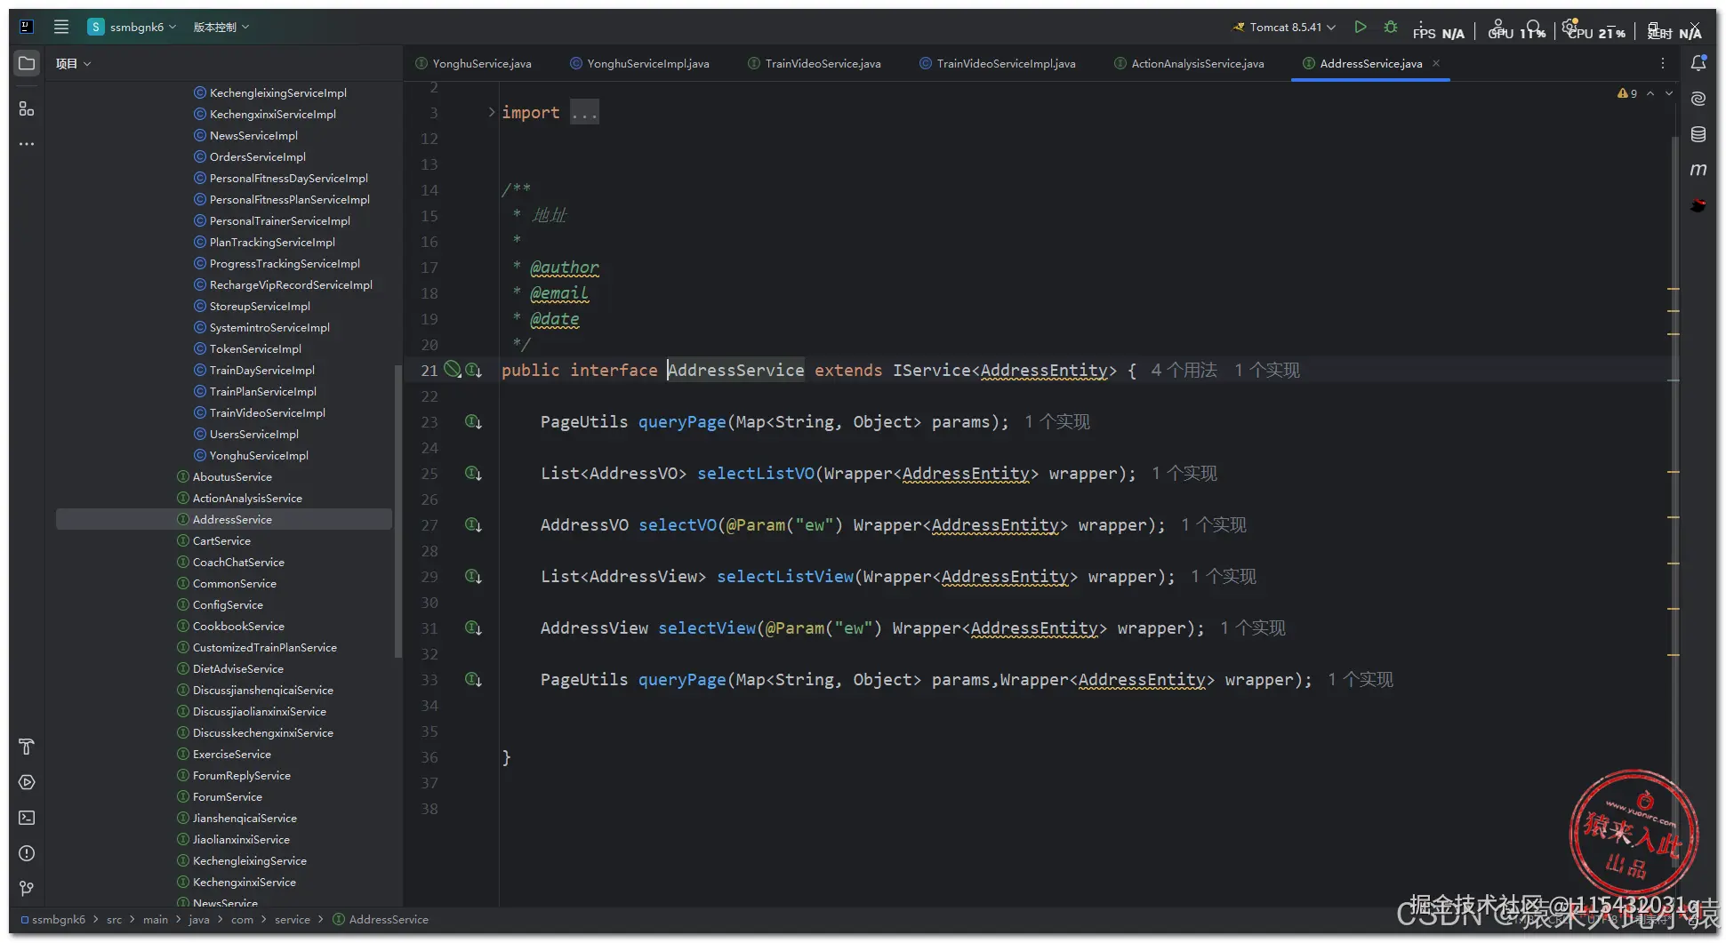Open the Build tool window
This screenshot has width=1726, height=943.
[27, 747]
